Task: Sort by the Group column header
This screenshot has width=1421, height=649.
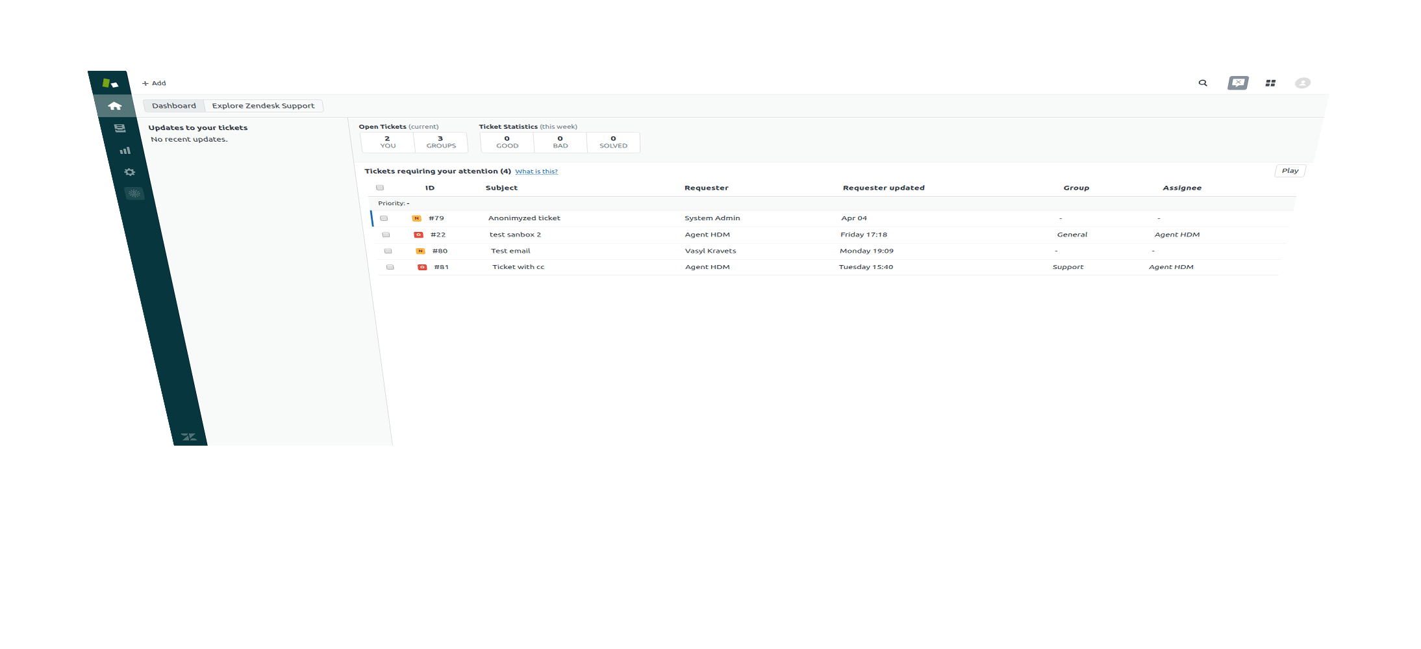Action: point(1076,188)
